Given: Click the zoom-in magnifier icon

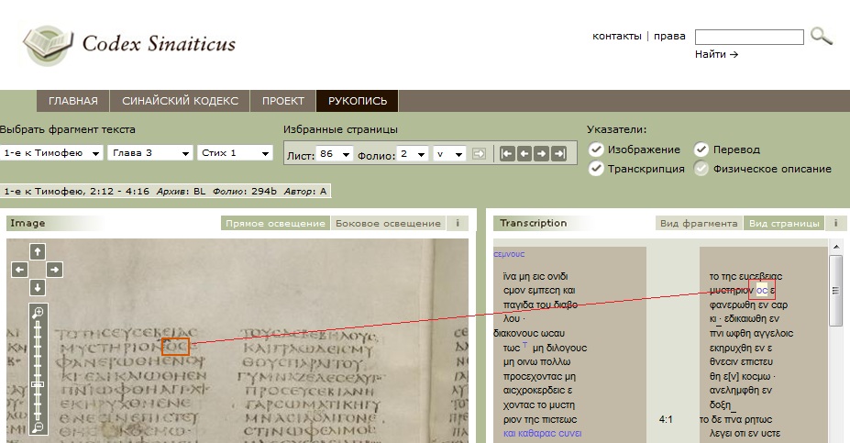Looking at the screenshot, I should [x=38, y=313].
